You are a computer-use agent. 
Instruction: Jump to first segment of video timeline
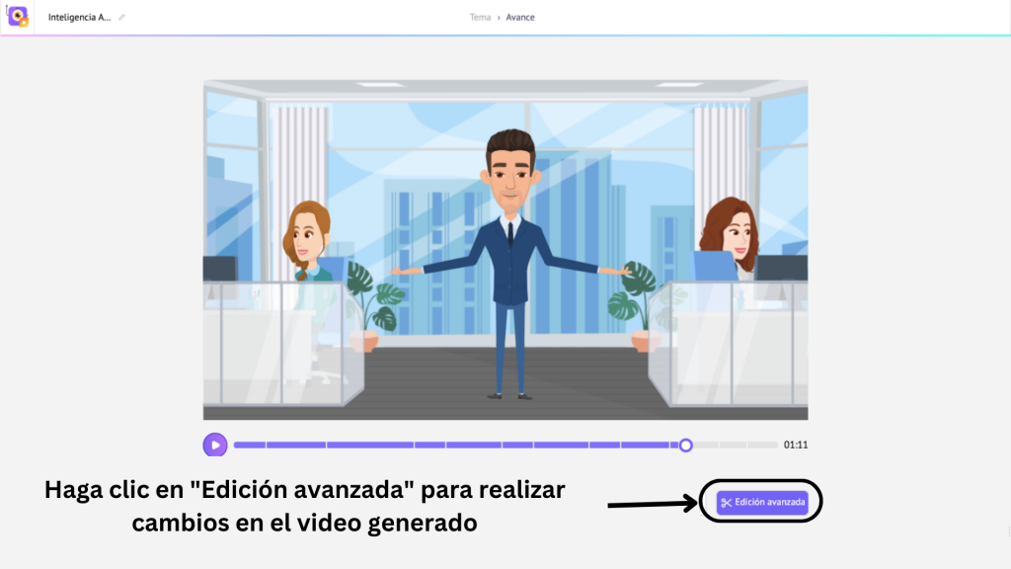[x=250, y=446]
